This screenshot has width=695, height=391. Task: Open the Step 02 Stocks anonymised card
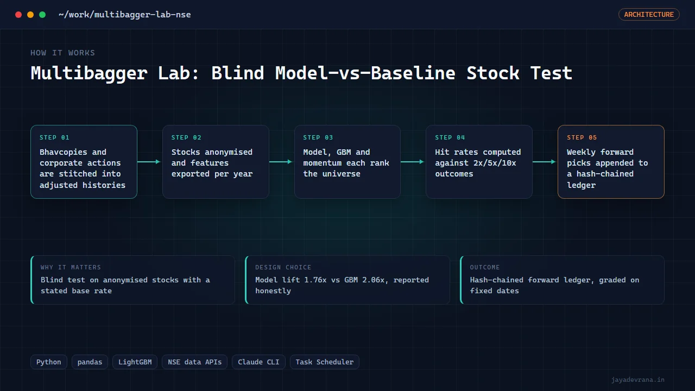(216, 162)
